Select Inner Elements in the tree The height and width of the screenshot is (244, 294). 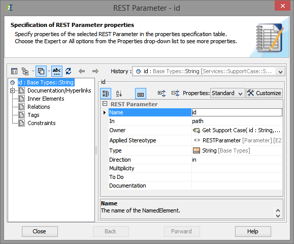(46, 99)
